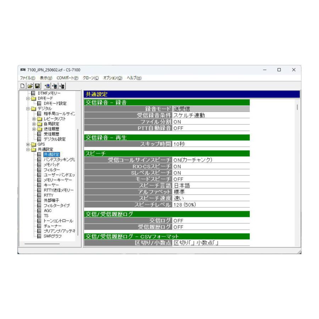
Task: Expand the 送信履歴 tree node
Action: 33,129
